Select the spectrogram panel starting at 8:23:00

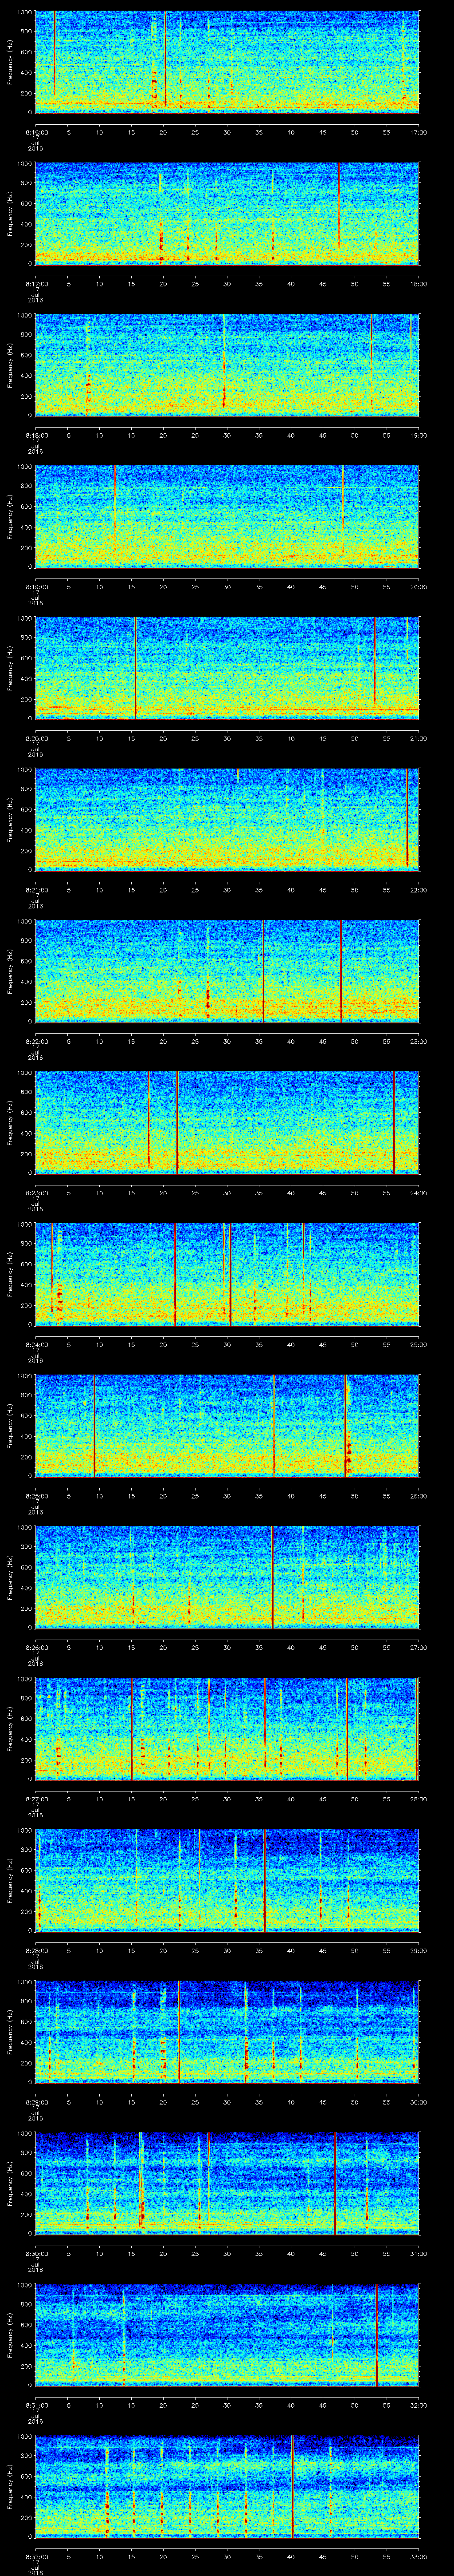pyautogui.click(x=227, y=1122)
